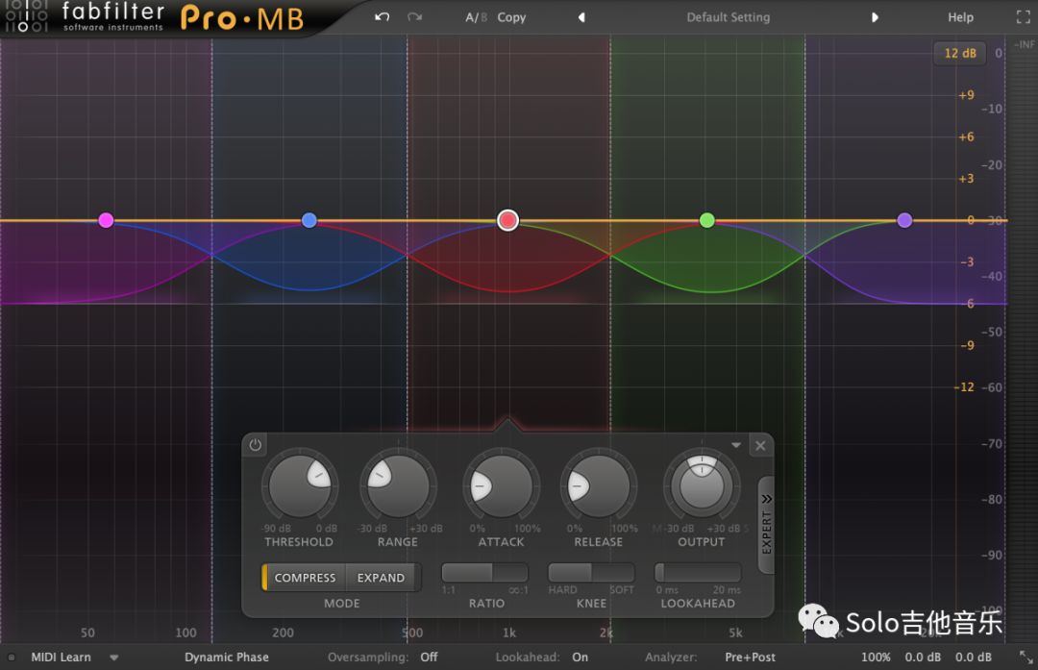Click the 200 frequency label

coord(283,633)
